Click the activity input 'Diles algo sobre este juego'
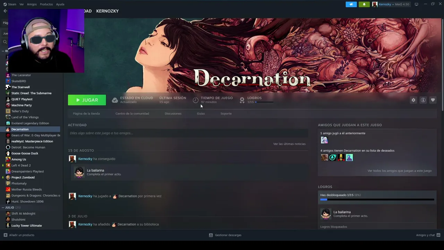 coord(188,133)
